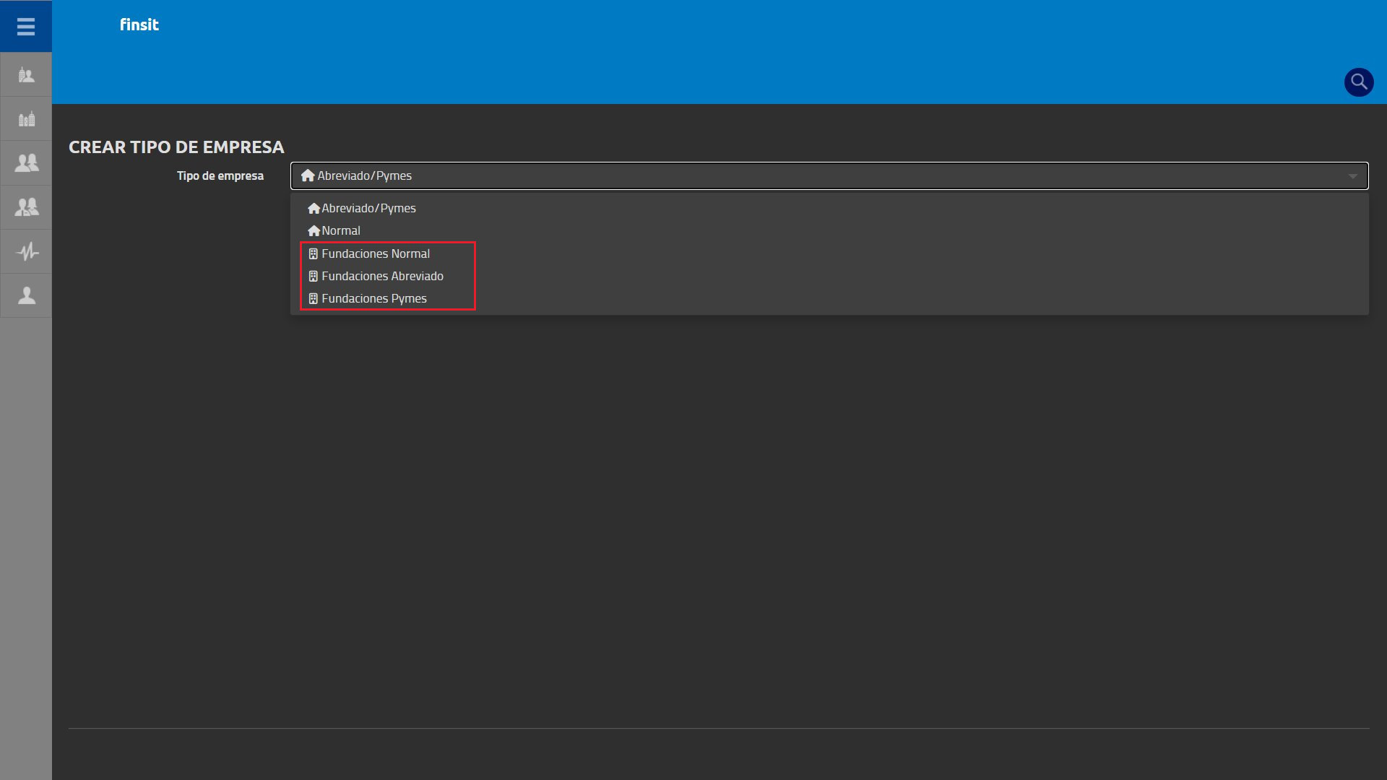Click the dropdown arrow of Tipo de empresa
The image size is (1387, 780).
(x=1352, y=176)
